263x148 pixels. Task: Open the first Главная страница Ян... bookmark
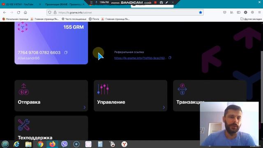click(45, 19)
